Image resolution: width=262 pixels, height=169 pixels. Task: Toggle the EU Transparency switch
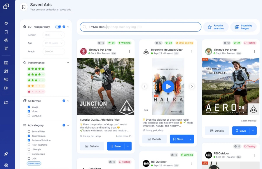tap(58, 27)
